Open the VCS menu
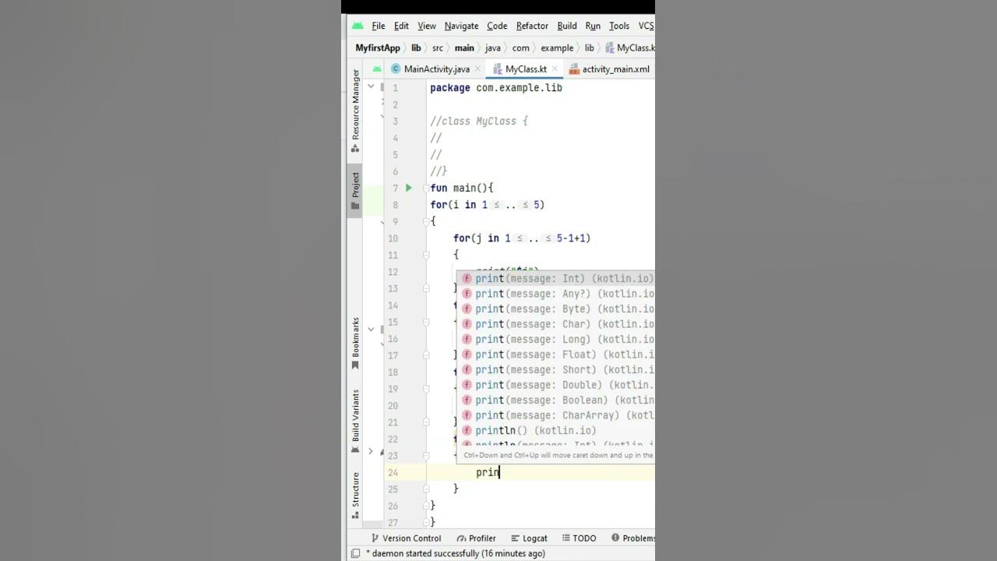997x561 pixels. pyautogui.click(x=646, y=26)
